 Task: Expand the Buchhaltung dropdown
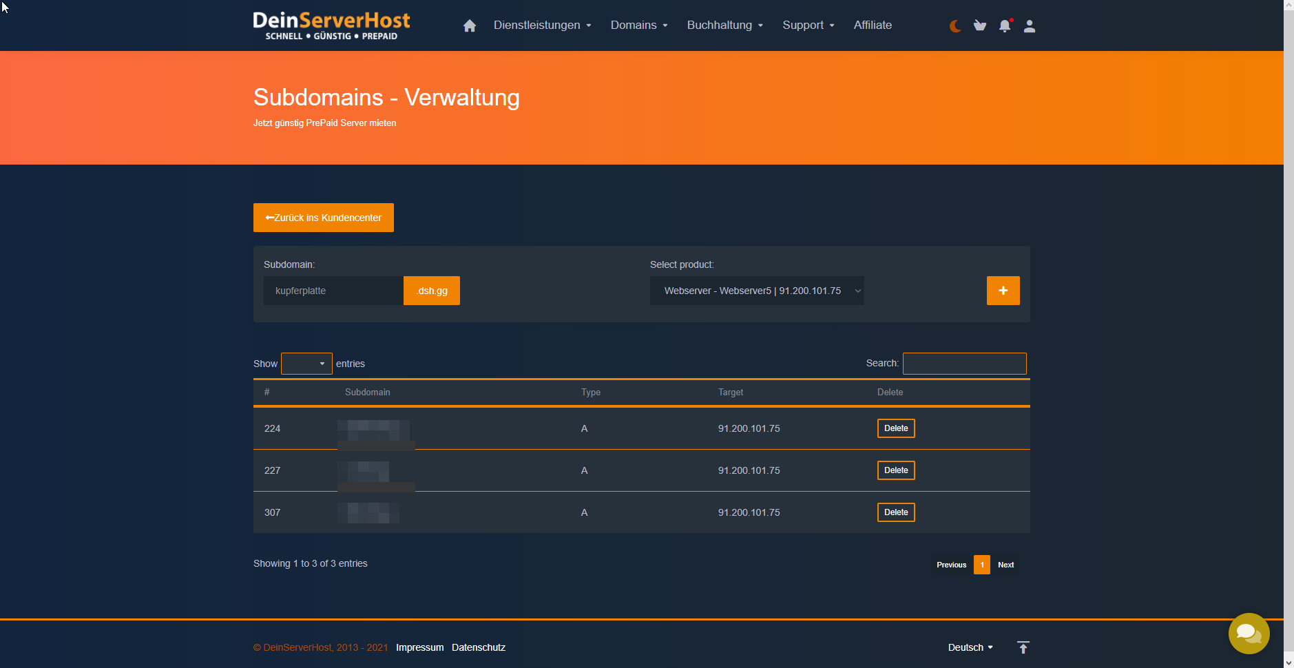click(724, 25)
